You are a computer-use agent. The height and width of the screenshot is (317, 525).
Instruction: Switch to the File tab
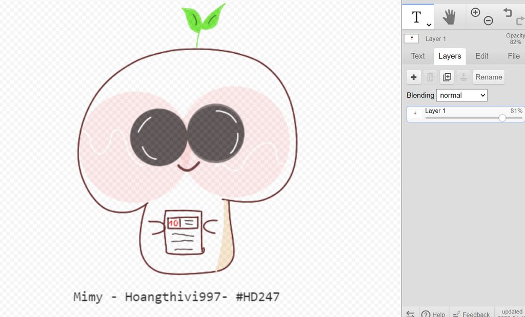[514, 56]
